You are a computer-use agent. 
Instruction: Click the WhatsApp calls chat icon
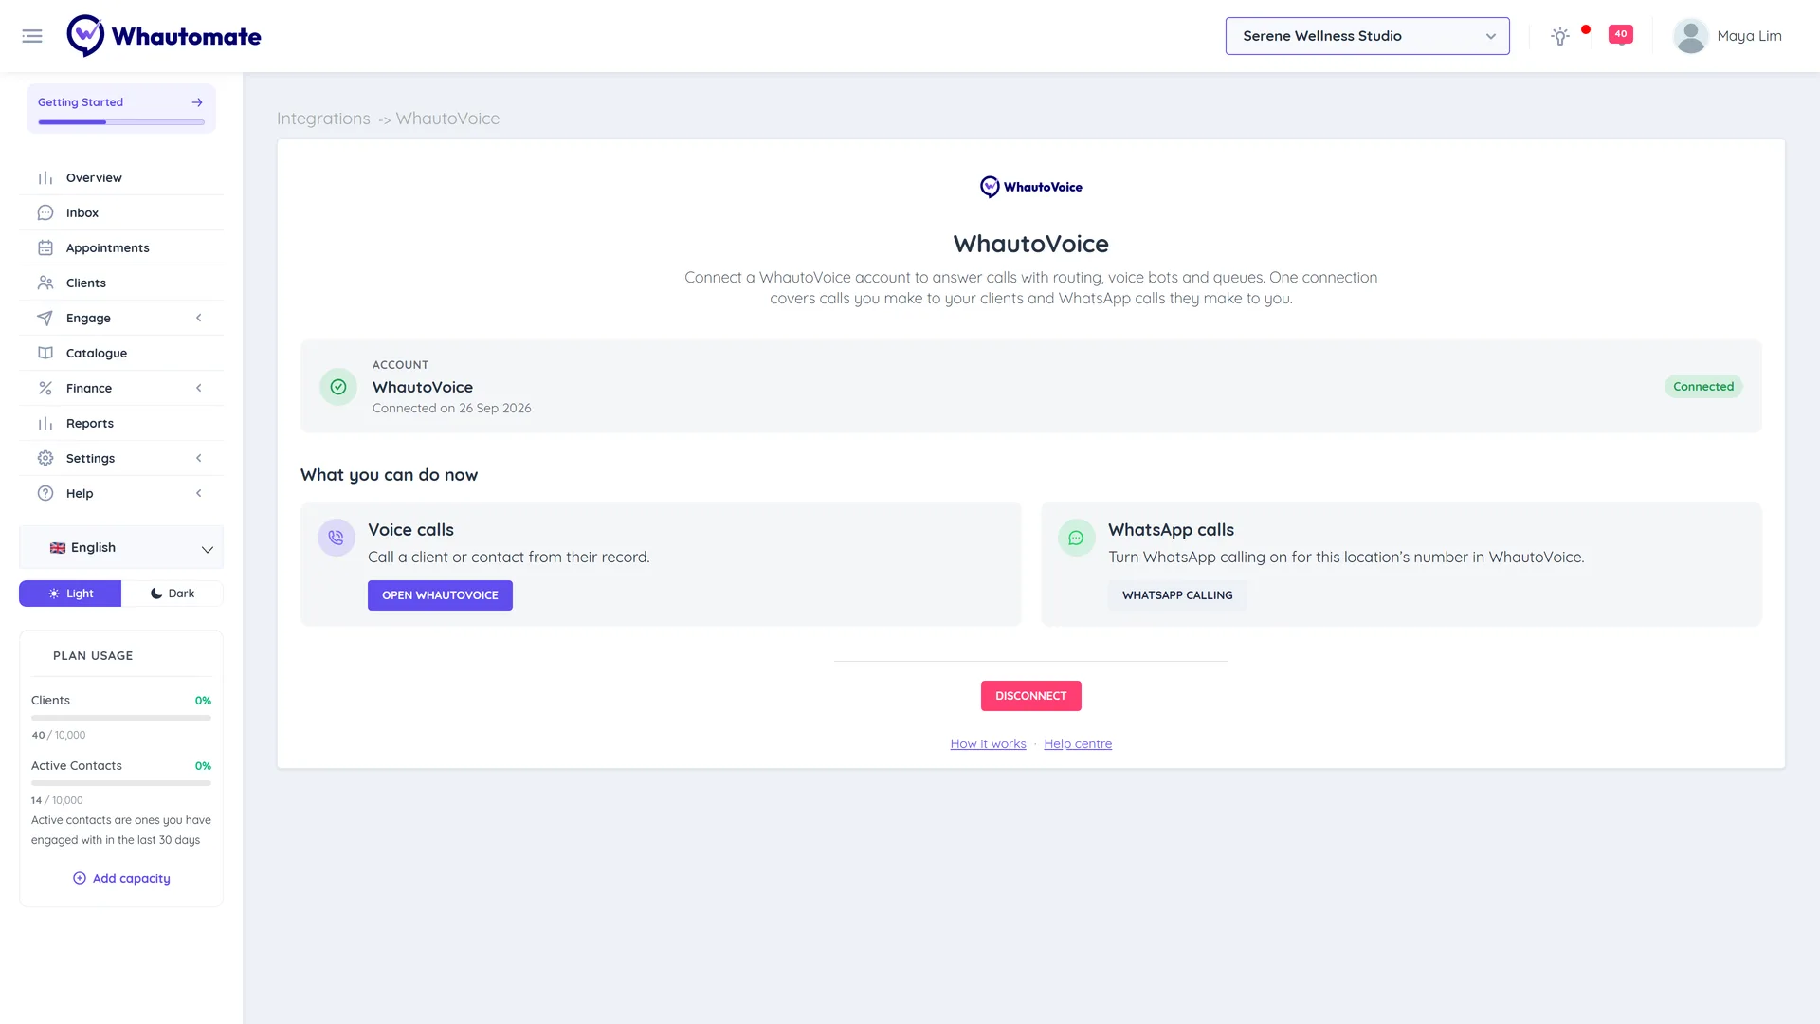pyautogui.click(x=1077, y=538)
